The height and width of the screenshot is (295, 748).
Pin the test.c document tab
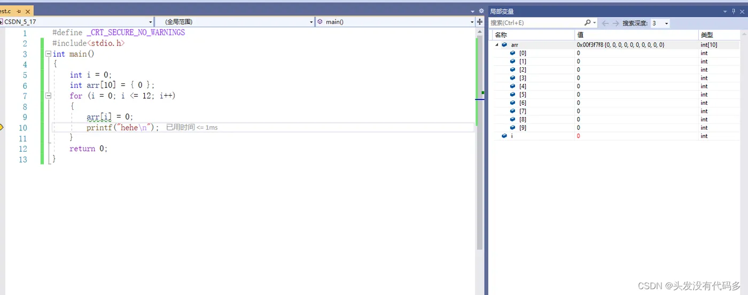tap(19, 11)
